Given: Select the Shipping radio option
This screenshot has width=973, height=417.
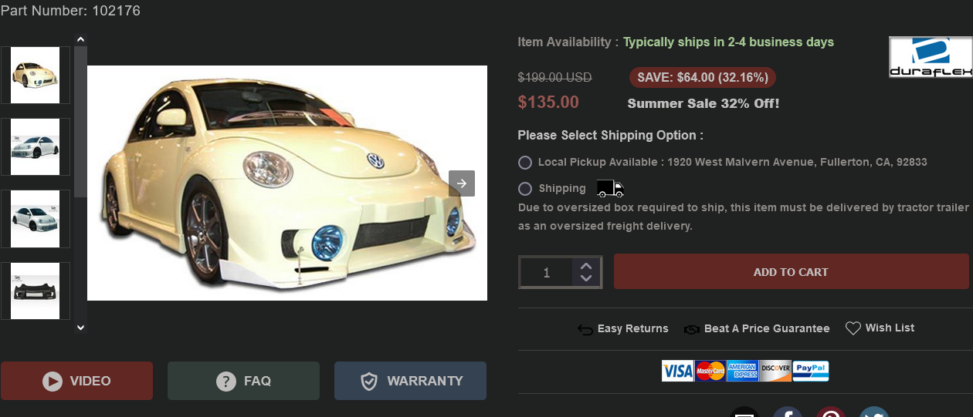Looking at the screenshot, I should coord(525,189).
